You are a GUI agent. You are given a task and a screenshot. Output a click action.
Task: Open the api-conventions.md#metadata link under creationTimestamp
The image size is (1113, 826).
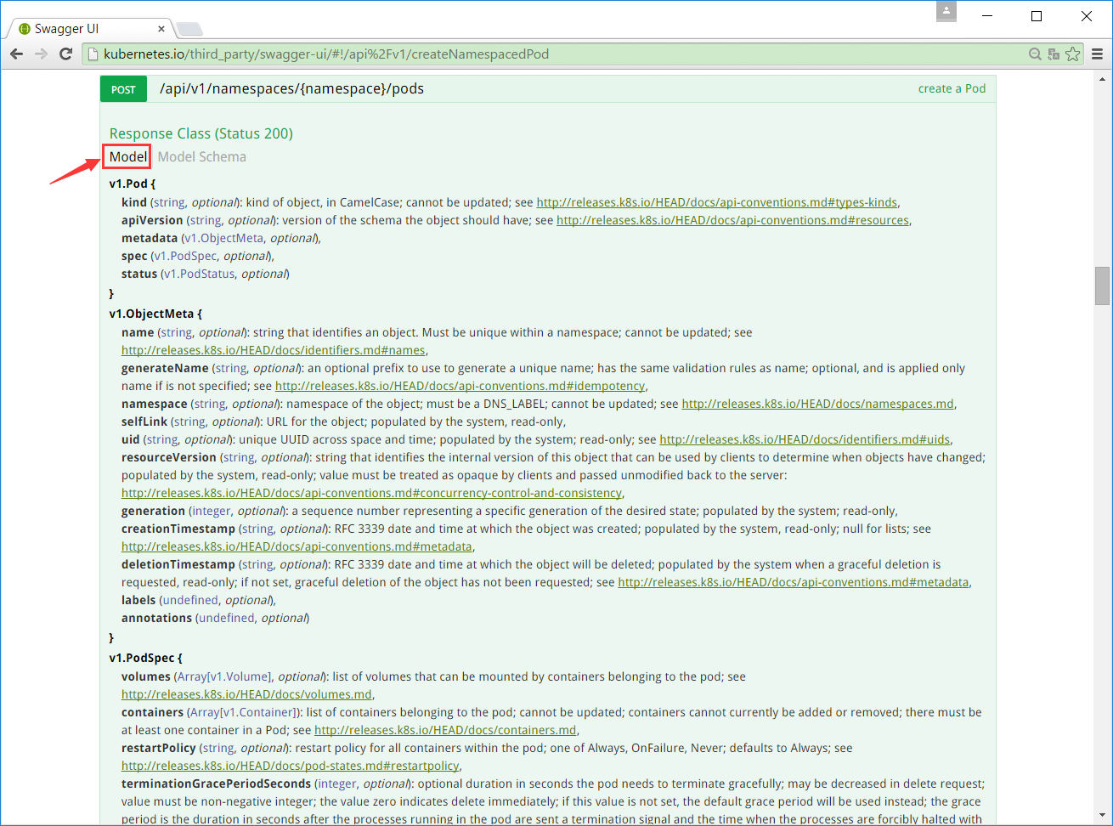297,546
